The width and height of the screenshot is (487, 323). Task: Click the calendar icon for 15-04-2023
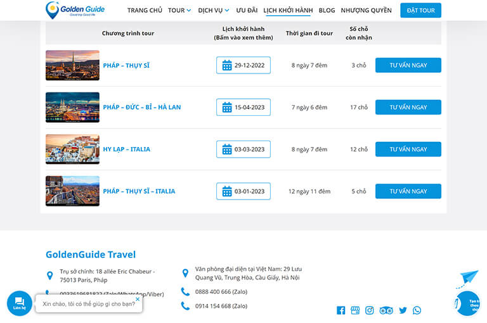[227, 108]
